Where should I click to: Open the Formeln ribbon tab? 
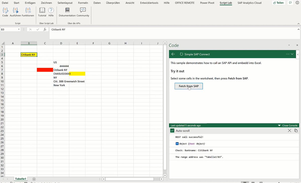tap(83, 3)
